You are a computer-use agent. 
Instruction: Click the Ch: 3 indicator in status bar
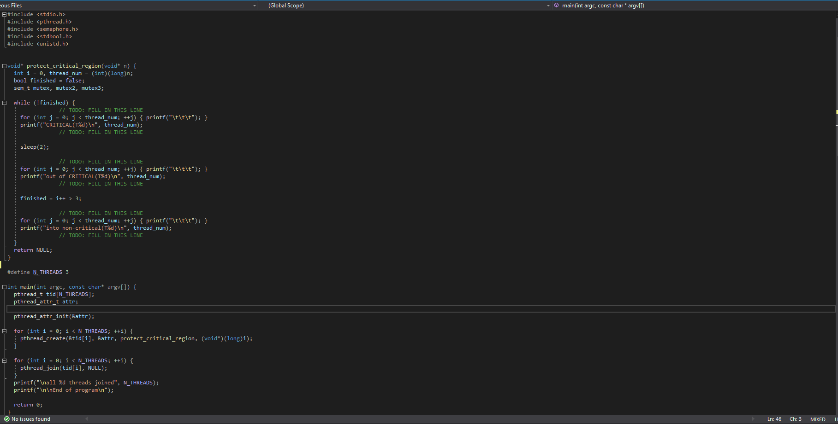pos(795,419)
